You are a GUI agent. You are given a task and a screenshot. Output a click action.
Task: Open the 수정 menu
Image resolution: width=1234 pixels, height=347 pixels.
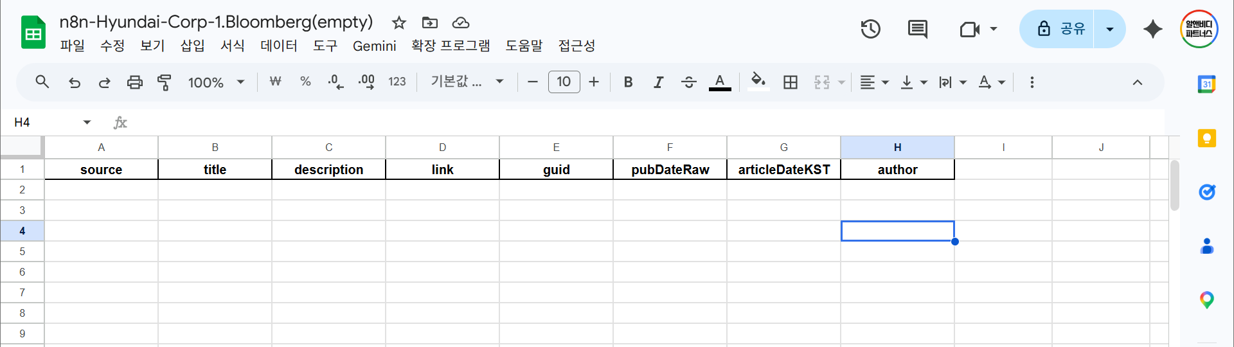112,46
